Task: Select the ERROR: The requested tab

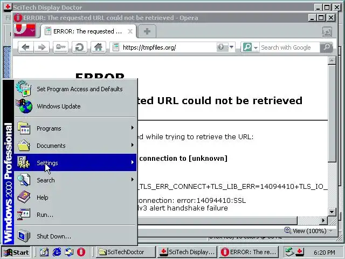Action: coord(88,31)
